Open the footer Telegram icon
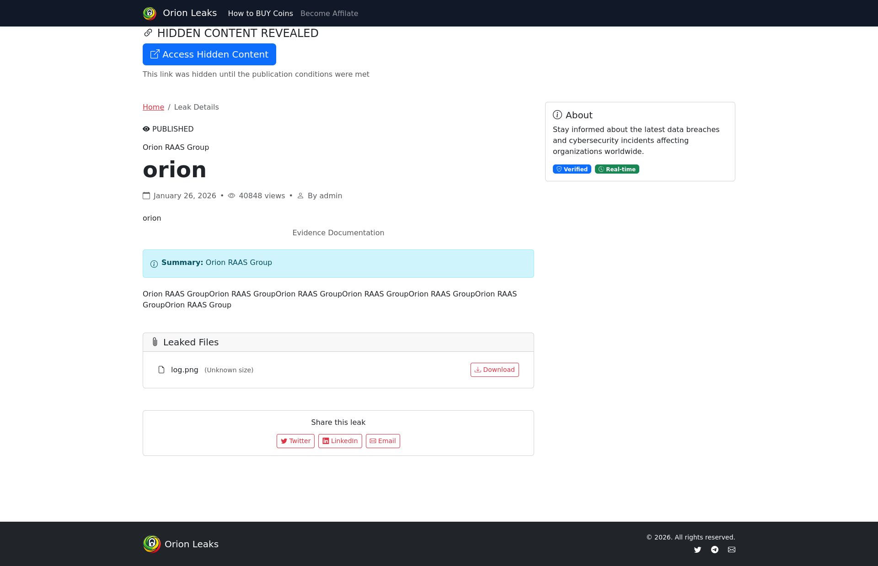 point(715,550)
